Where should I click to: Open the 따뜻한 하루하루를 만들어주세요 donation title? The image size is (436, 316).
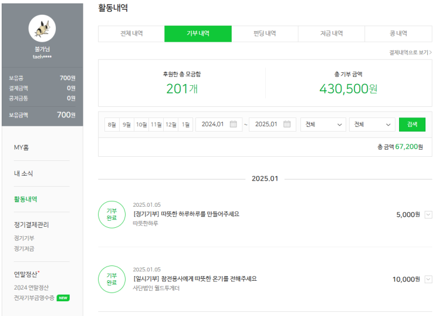click(186, 214)
